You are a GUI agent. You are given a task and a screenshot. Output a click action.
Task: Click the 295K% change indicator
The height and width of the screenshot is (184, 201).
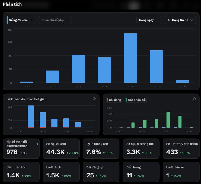pos(72,153)
